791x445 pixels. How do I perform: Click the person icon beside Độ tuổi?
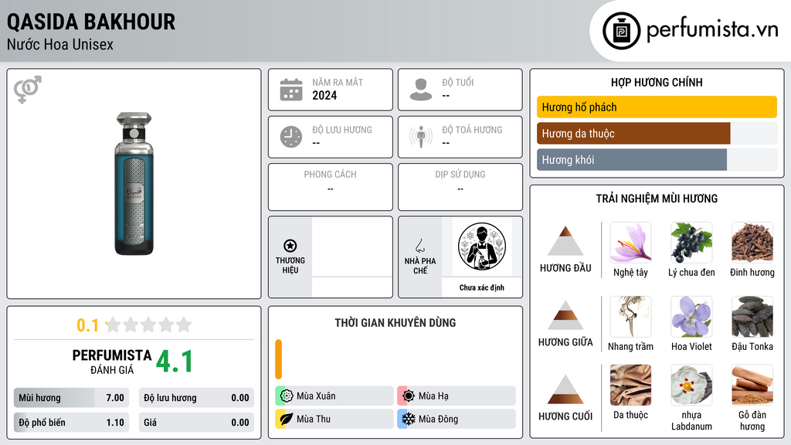[421, 90]
